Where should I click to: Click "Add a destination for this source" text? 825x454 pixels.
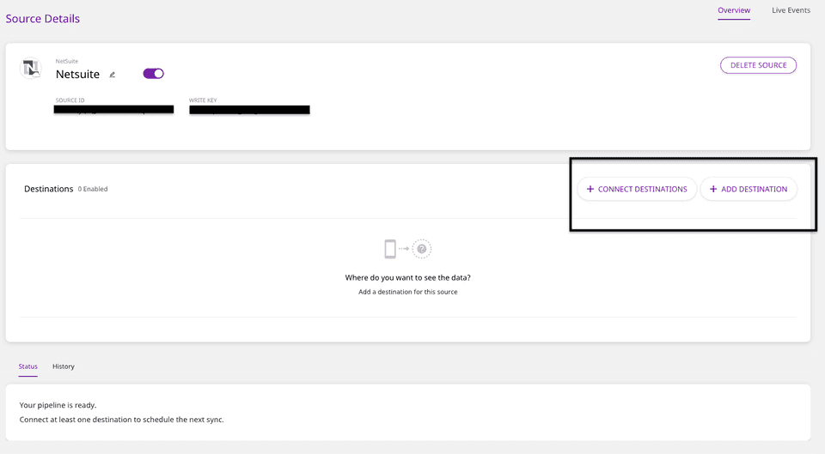[407, 292]
